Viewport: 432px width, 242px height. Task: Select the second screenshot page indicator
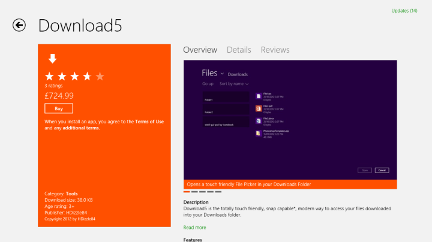pos(194,192)
